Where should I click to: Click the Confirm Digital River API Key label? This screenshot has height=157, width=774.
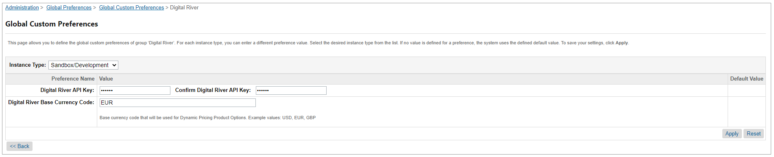213,90
